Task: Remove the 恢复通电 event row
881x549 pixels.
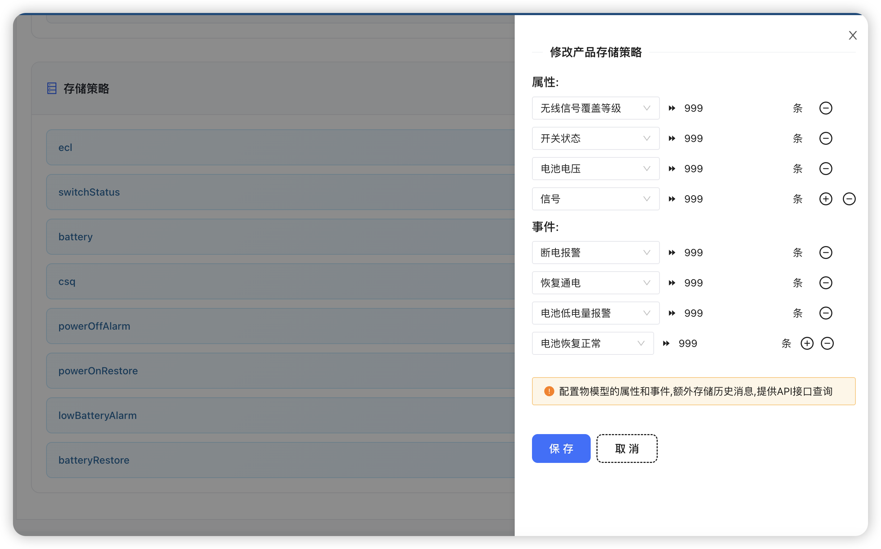Action: (826, 283)
